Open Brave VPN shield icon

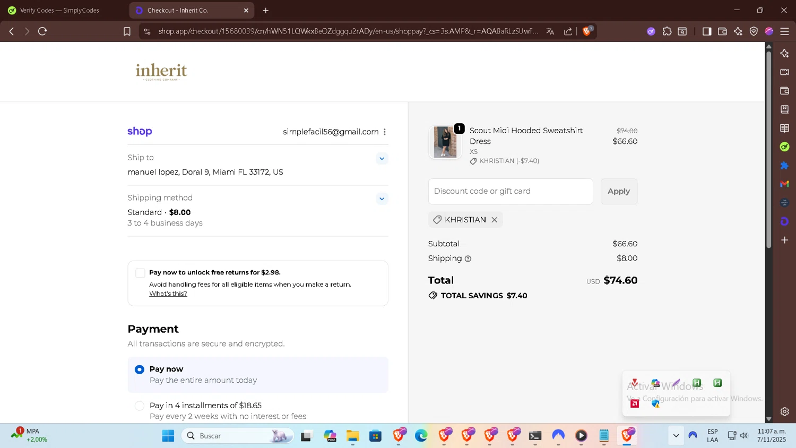[x=754, y=31]
